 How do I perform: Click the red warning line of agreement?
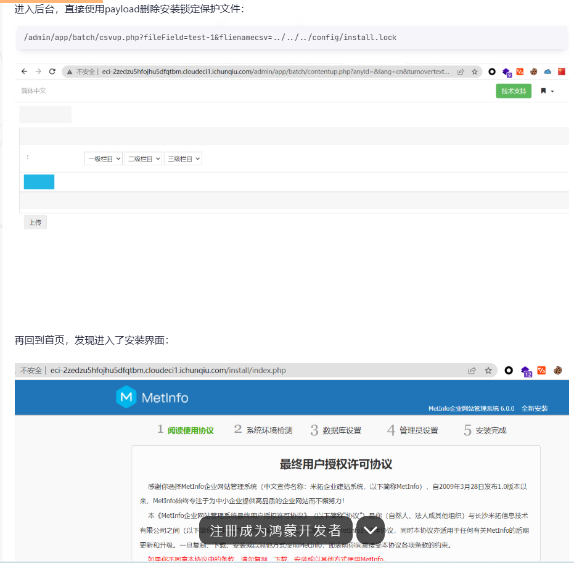266,559
